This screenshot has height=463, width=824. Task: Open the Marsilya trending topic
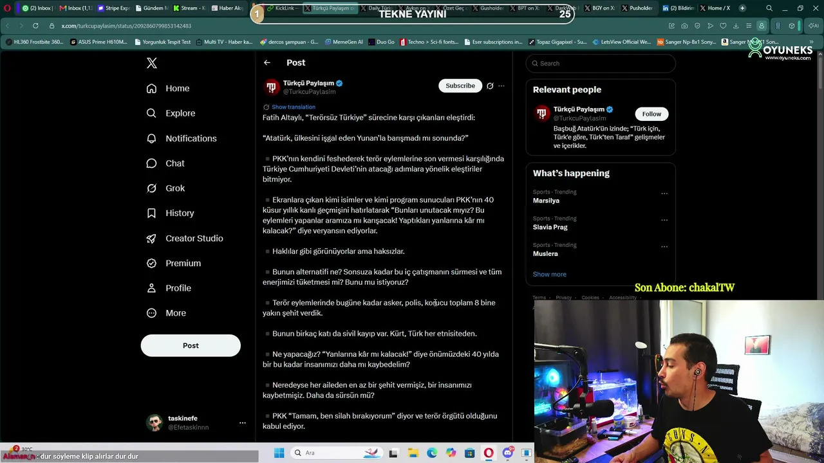pos(546,201)
